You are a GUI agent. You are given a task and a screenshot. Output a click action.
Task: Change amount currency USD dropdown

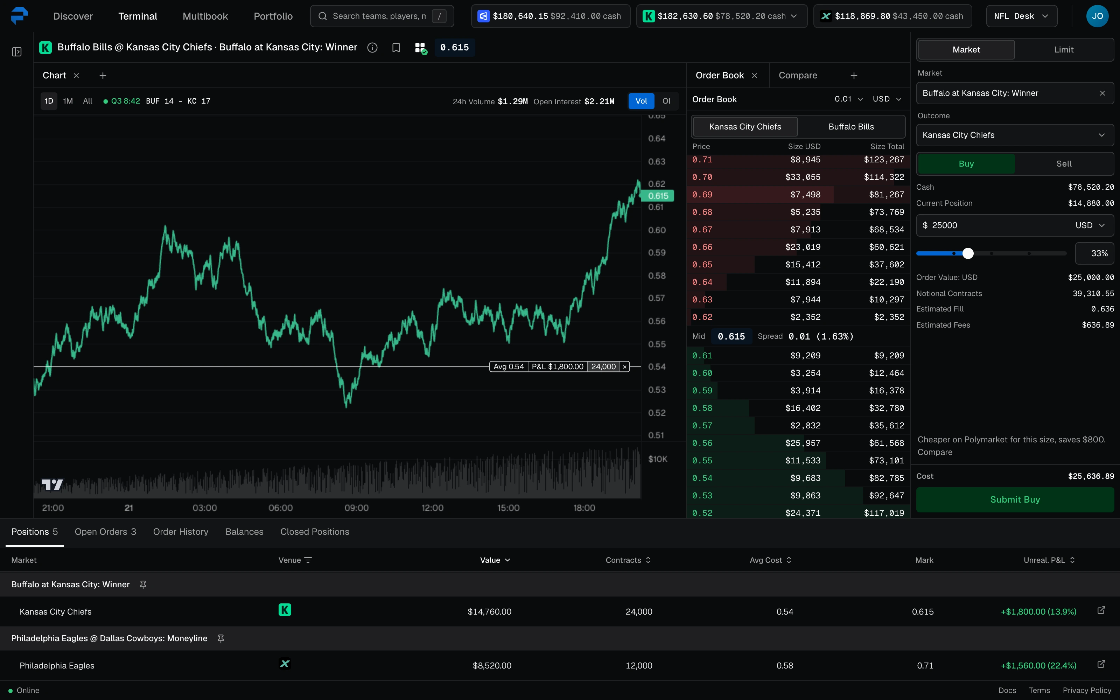point(1090,225)
